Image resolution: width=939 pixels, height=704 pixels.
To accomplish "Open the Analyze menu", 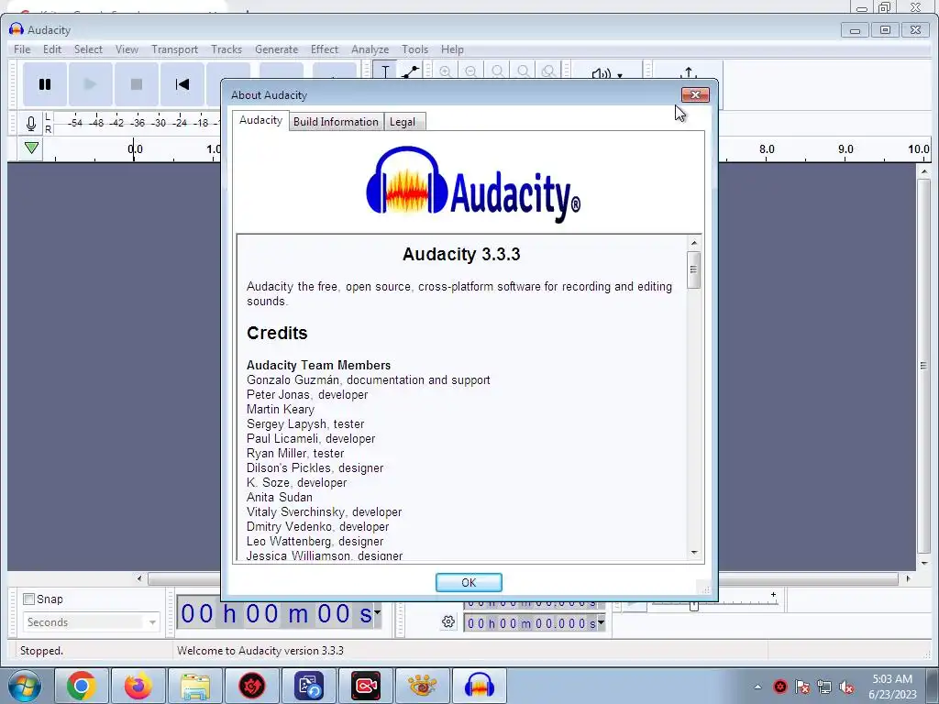I will click(x=370, y=49).
